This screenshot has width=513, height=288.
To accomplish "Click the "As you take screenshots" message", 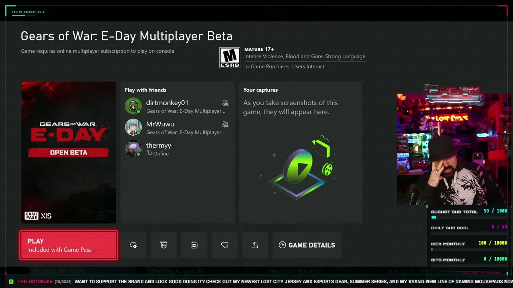I will coord(291,107).
